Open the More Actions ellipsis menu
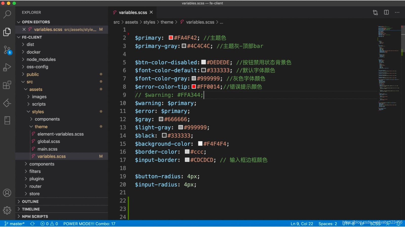The width and height of the screenshot is (405, 227). (x=397, y=12)
